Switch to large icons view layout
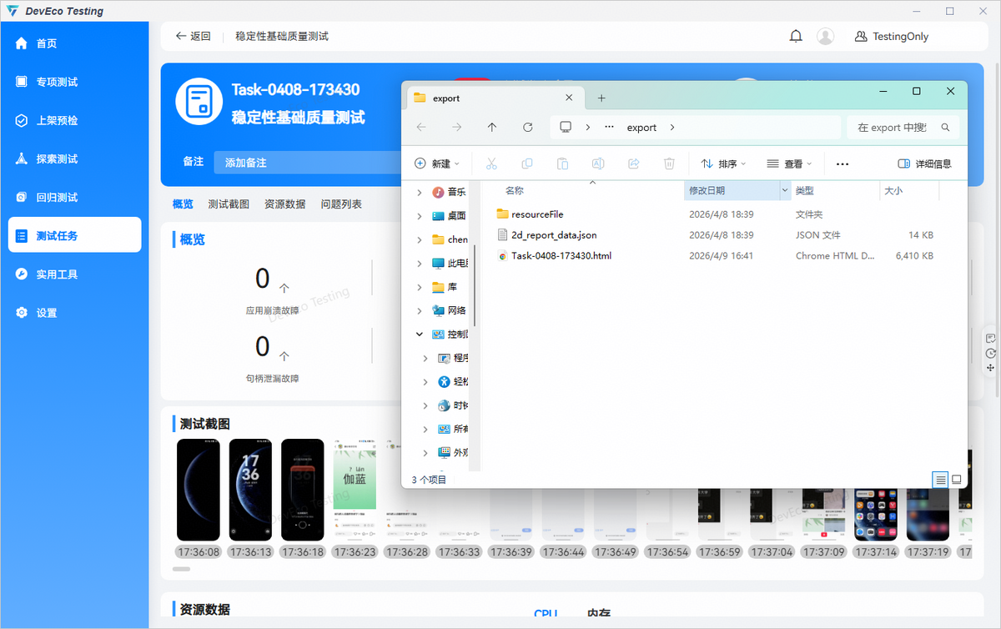The height and width of the screenshot is (629, 1001). pos(957,480)
